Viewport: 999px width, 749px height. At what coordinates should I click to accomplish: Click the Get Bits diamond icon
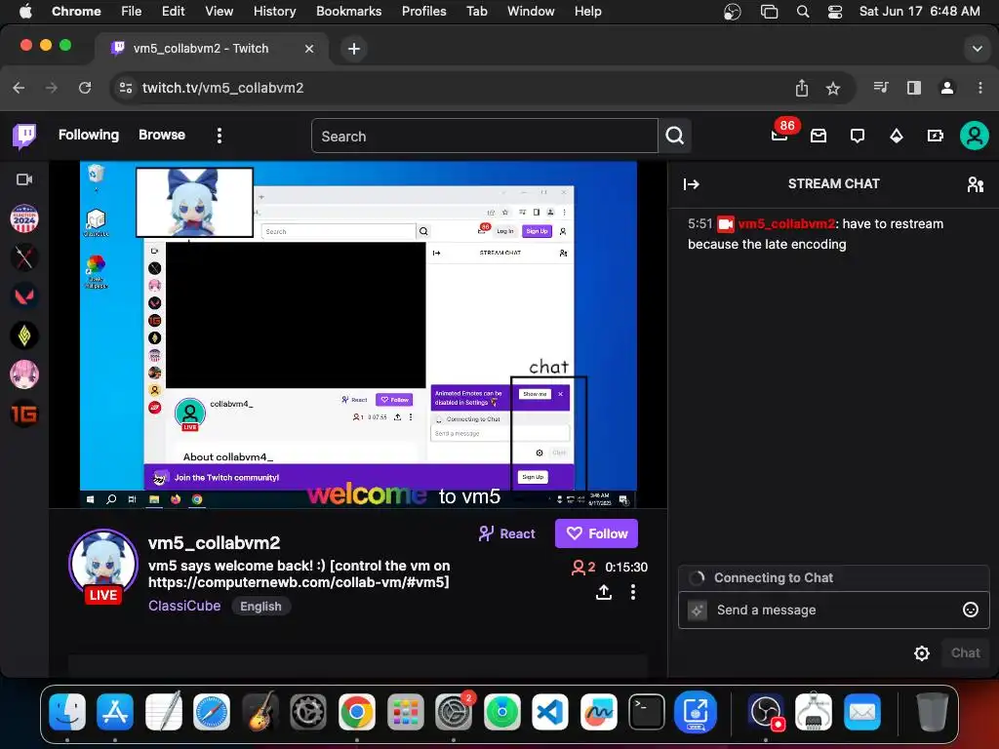coord(897,136)
